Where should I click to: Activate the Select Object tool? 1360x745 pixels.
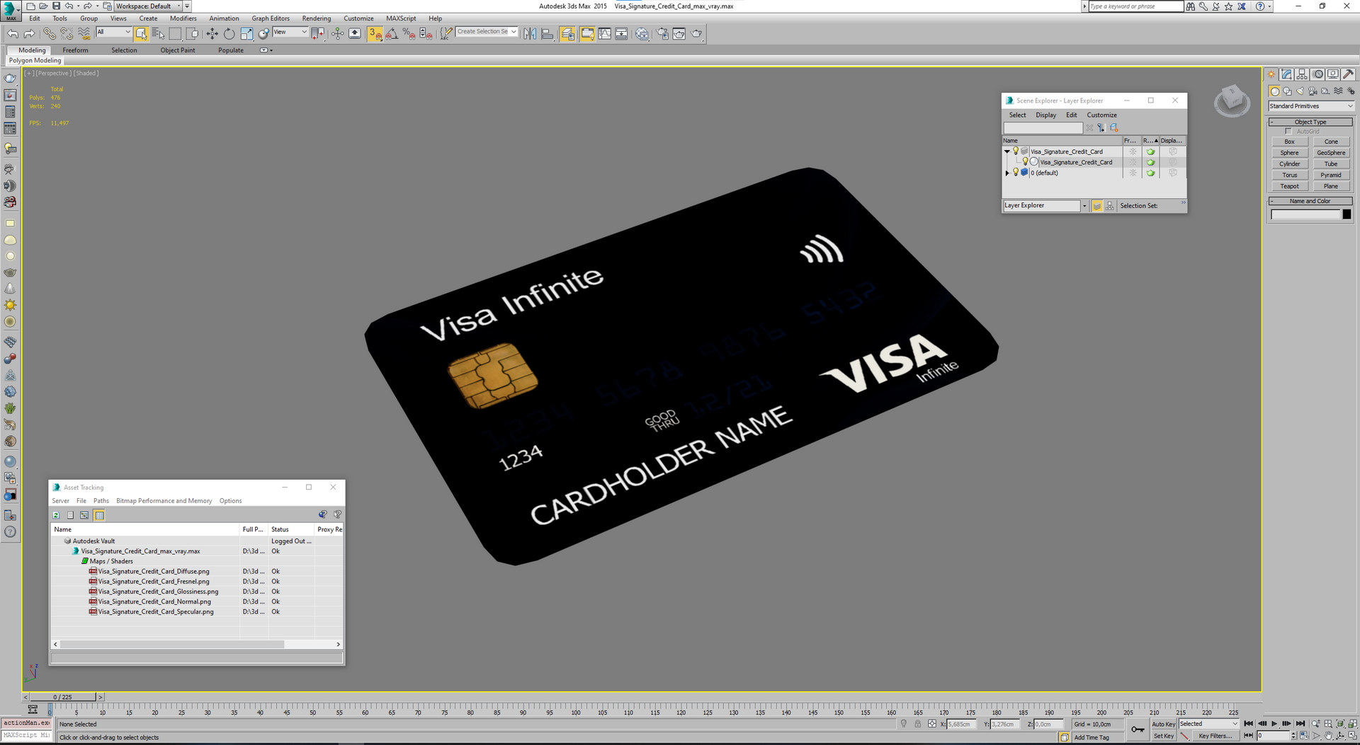pos(141,33)
